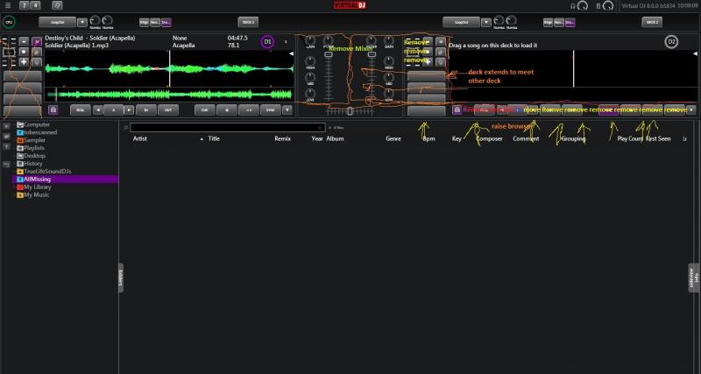701x374 pixels.
Task: Select the right deck Align tab button
Action: coord(549,23)
